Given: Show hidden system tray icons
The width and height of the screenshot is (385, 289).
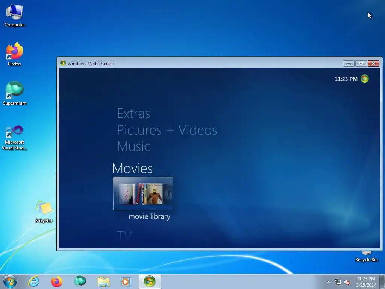Looking at the screenshot, I should pos(329,282).
